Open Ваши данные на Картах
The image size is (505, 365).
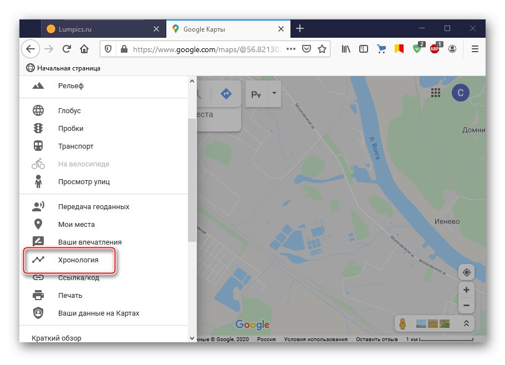[x=39, y=313]
